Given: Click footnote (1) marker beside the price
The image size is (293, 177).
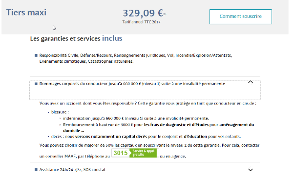Looking at the screenshot, I should pos(165,14).
